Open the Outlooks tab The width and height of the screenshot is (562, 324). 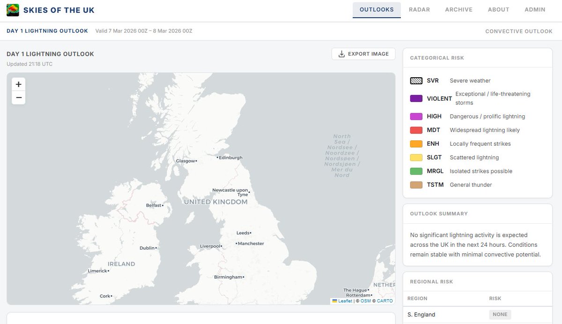(x=377, y=9)
